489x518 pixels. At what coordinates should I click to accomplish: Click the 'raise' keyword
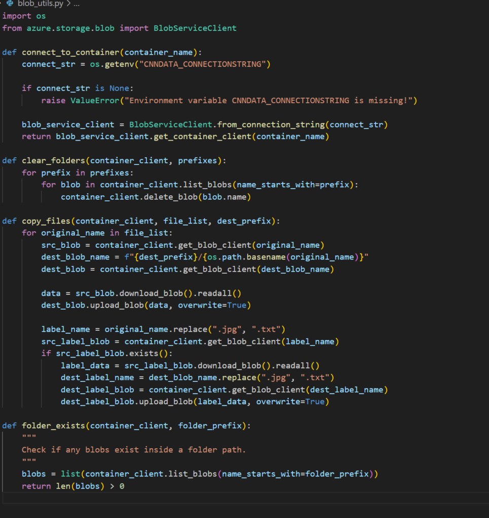coord(53,101)
